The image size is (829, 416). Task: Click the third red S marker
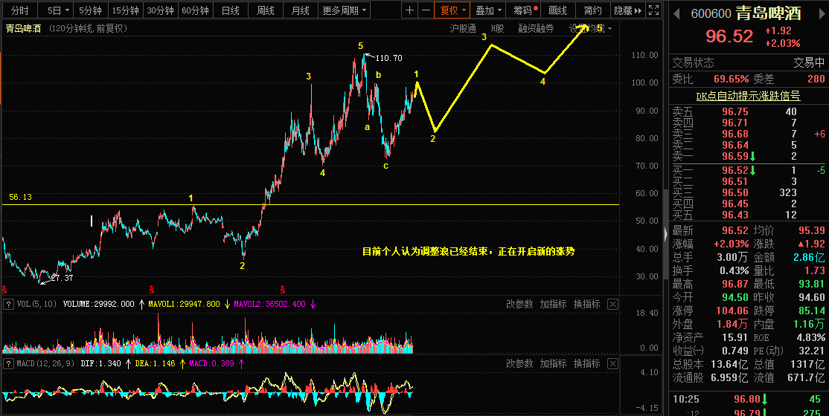pyautogui.click(x=283, y=289)
